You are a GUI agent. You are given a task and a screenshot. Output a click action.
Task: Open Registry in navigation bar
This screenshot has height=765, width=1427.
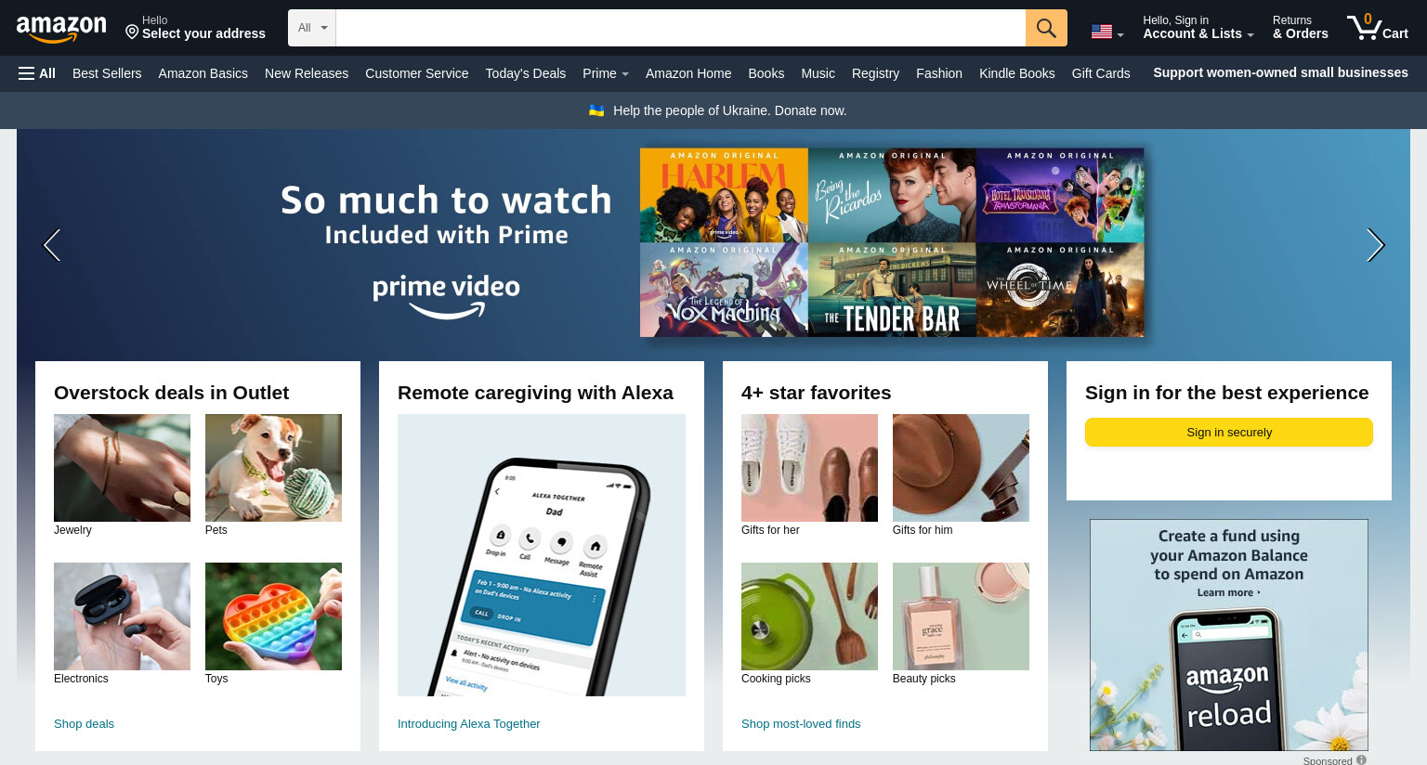pyautogui.click(x=875, y=73)
